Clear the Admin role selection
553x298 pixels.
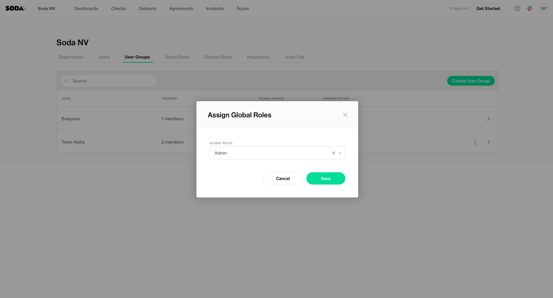333,153
